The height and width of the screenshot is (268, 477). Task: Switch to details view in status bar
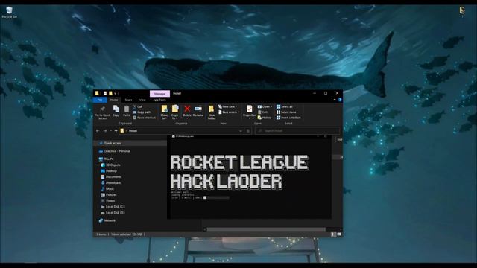(333, 234)
